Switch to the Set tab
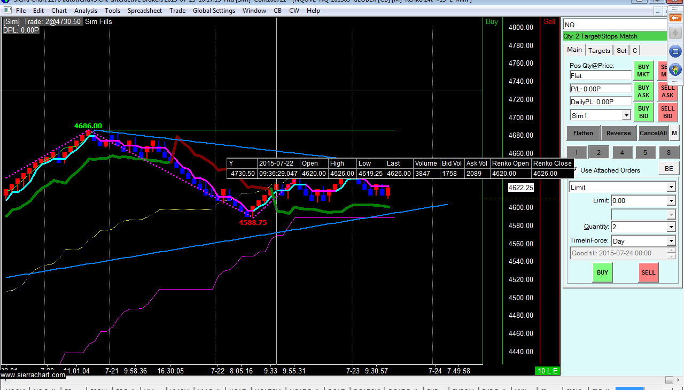The image size is (684, 390). coord(621,50)
